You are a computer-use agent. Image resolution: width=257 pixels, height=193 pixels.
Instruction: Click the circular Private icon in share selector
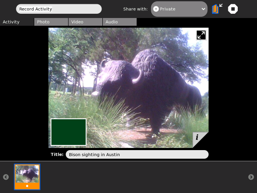pos(156,9)
